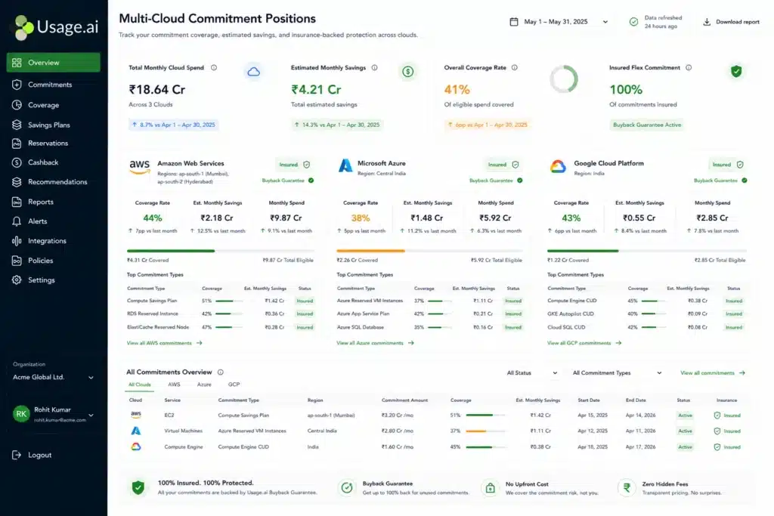Click the Settings gear icon
The image size is (774, 516).
[17, 280]
